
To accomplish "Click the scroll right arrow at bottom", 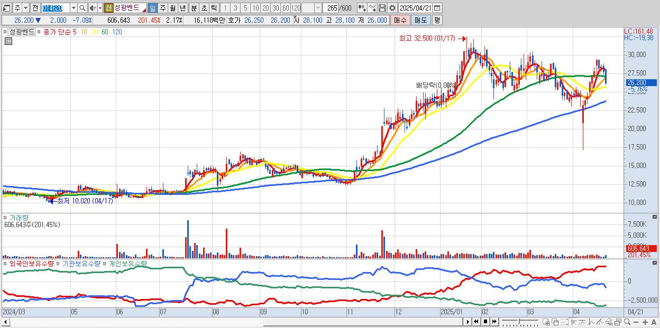I will click(467, 322).
